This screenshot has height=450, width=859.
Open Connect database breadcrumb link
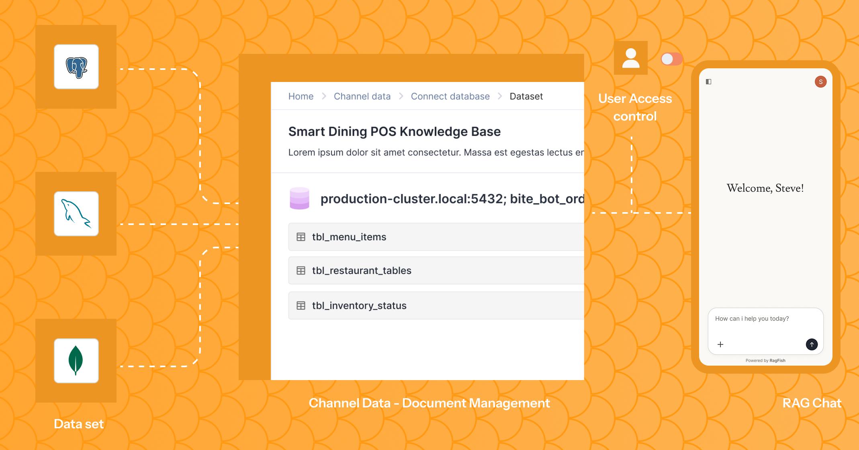450,96
